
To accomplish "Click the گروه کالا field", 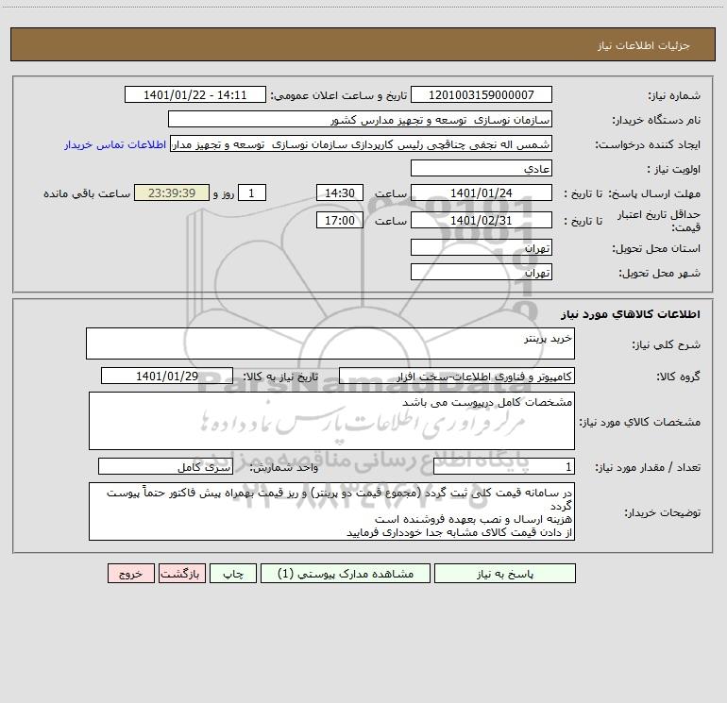I will point(457,376).
